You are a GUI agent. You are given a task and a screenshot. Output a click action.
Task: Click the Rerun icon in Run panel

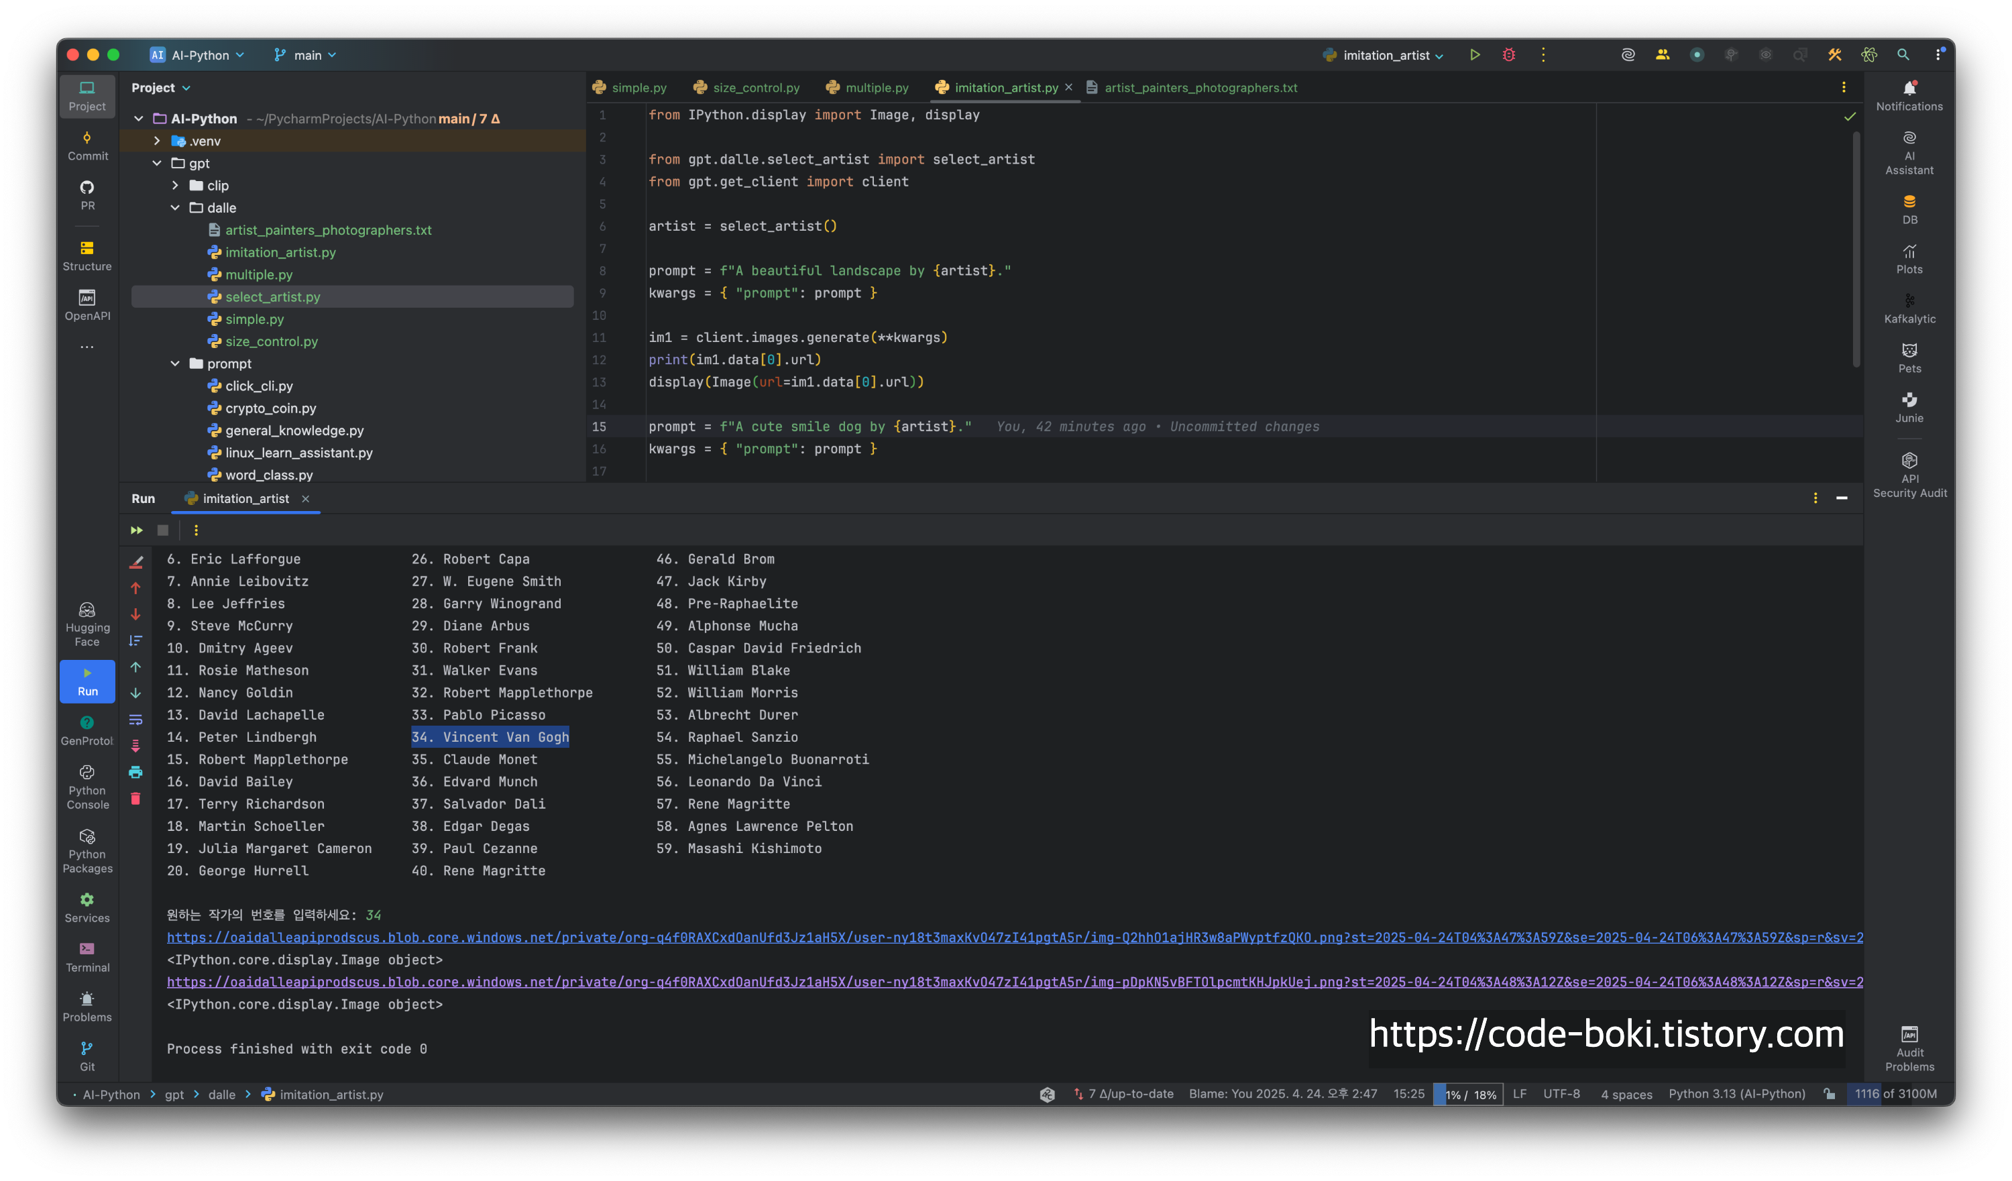pos(137,530)
